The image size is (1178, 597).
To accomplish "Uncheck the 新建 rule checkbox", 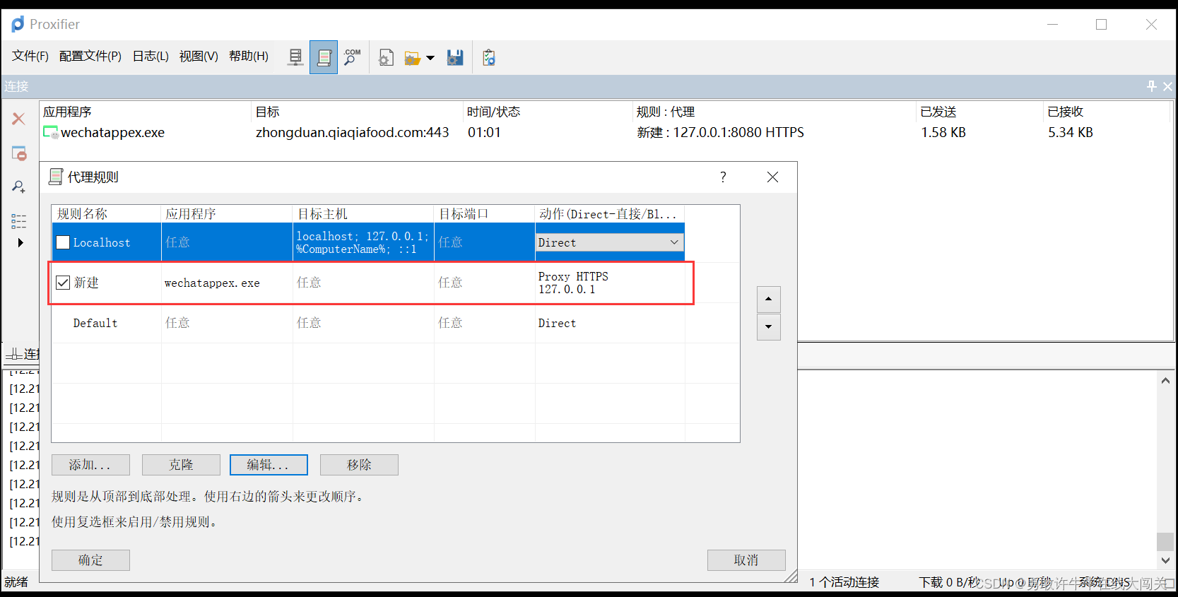I will (63, 283).
